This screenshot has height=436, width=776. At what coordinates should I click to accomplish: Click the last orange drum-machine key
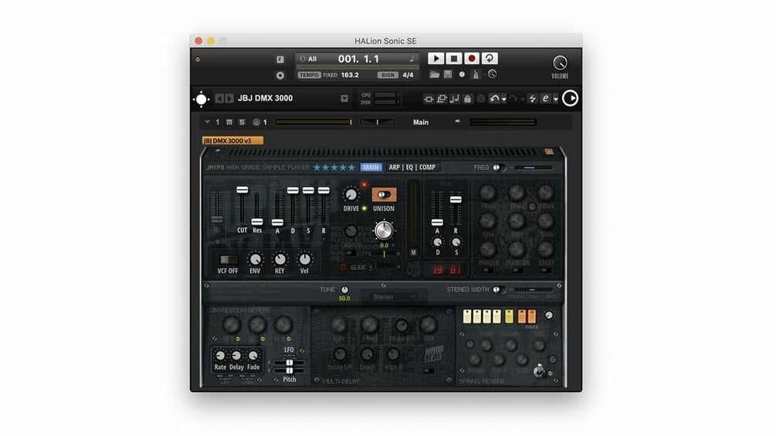[531, 316]
